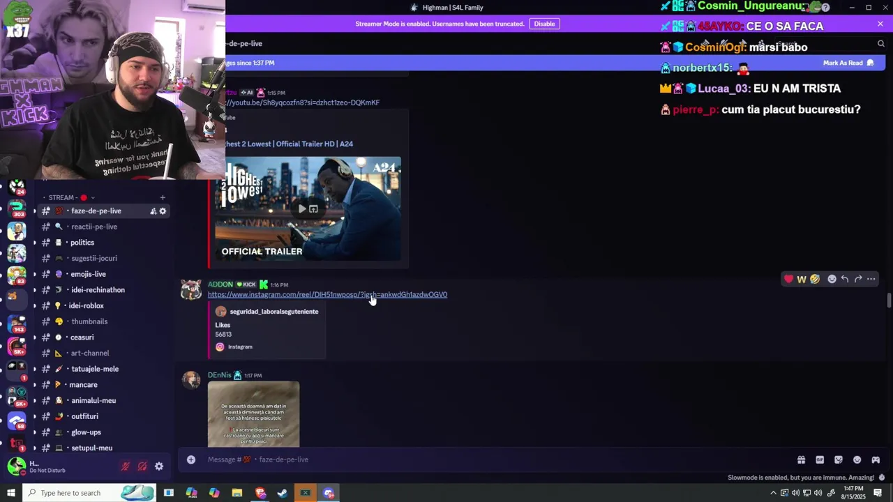Open thumbnails channel

[x=103, y=321]
